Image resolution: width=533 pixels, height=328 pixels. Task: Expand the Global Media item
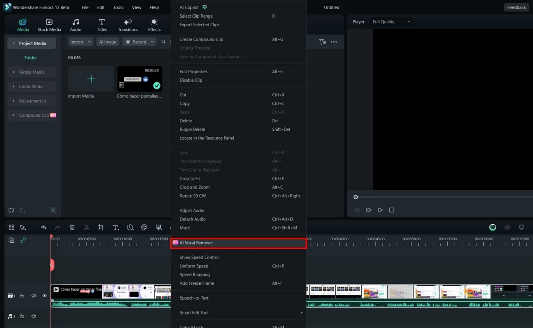pos(32,72)
